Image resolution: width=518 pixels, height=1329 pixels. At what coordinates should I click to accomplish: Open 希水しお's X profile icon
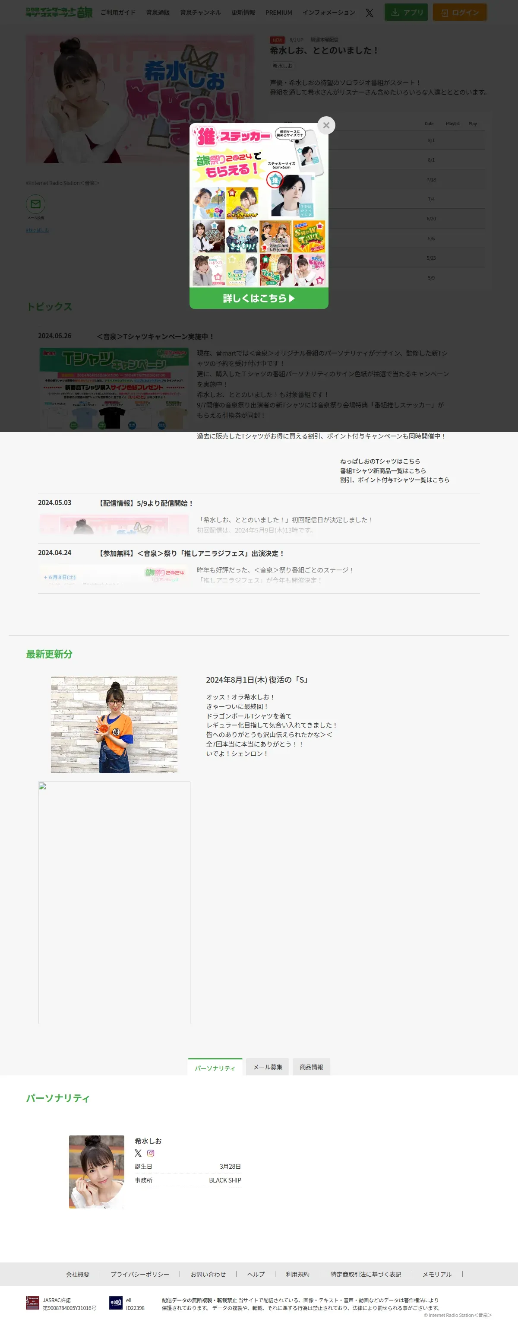point(138,1153)
